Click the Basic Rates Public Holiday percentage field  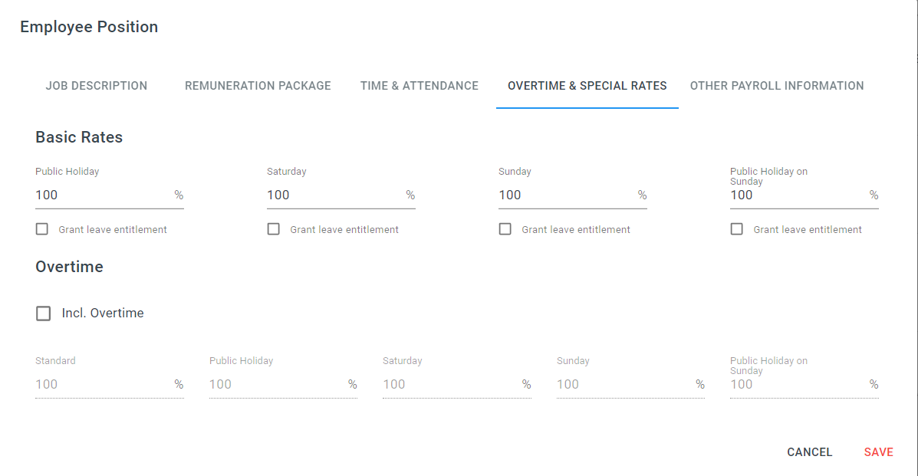pyautogui.click(x=110, y=195)
